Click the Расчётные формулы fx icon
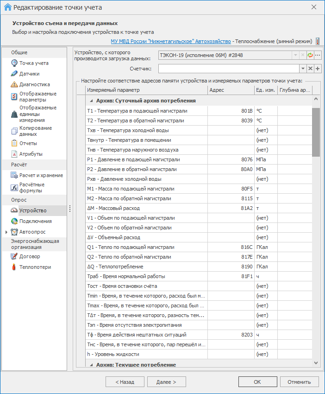The image size is (325, 394). (14, 187)
